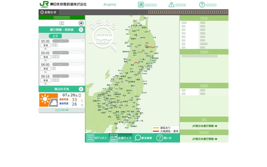Image resolution: width=267 pixels, height=167 pixels.
Task: Click the warning triangle icon in the header
Action: click(x=171, y=4)
